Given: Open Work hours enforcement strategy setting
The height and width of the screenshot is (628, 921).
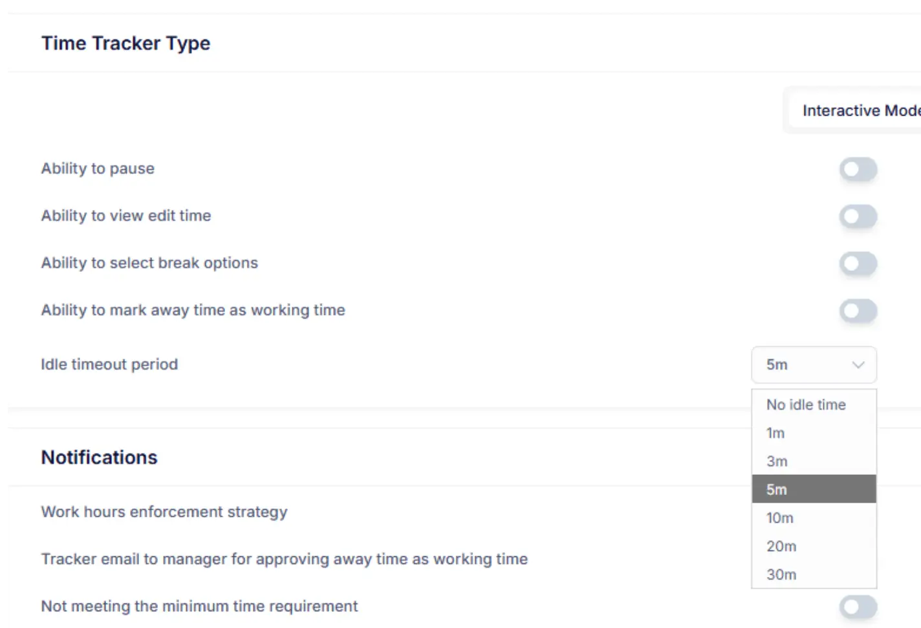Looking at the screenshot, I should click(164, 512).
